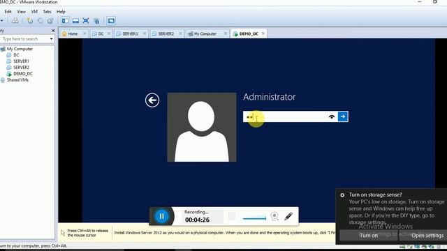447x251 pixels.
Task: Click the mouse cursor hint icon
Action: 63,233
